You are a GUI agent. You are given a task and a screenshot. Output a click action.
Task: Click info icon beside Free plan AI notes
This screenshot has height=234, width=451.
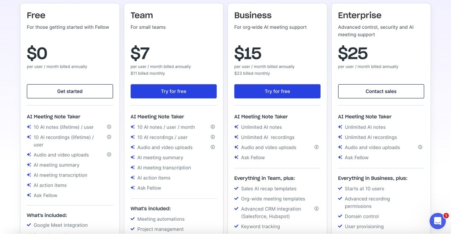pyautogui.click(x=109, y=127)
